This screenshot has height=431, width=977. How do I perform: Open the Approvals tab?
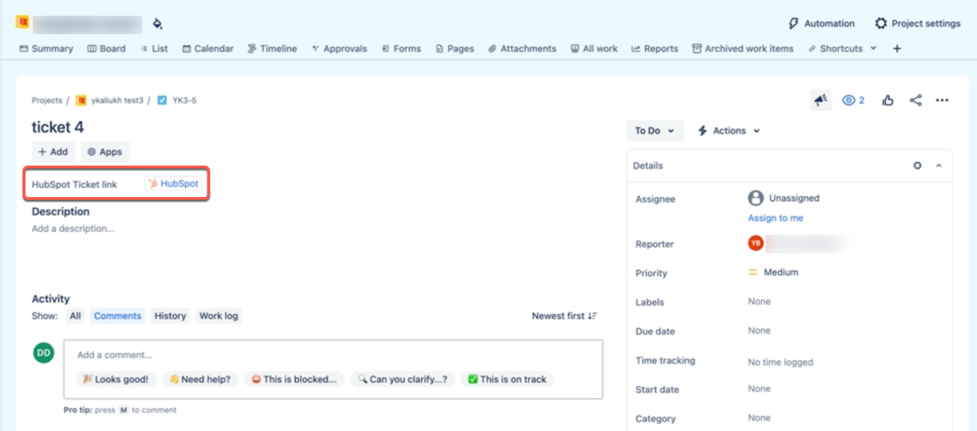339,49
